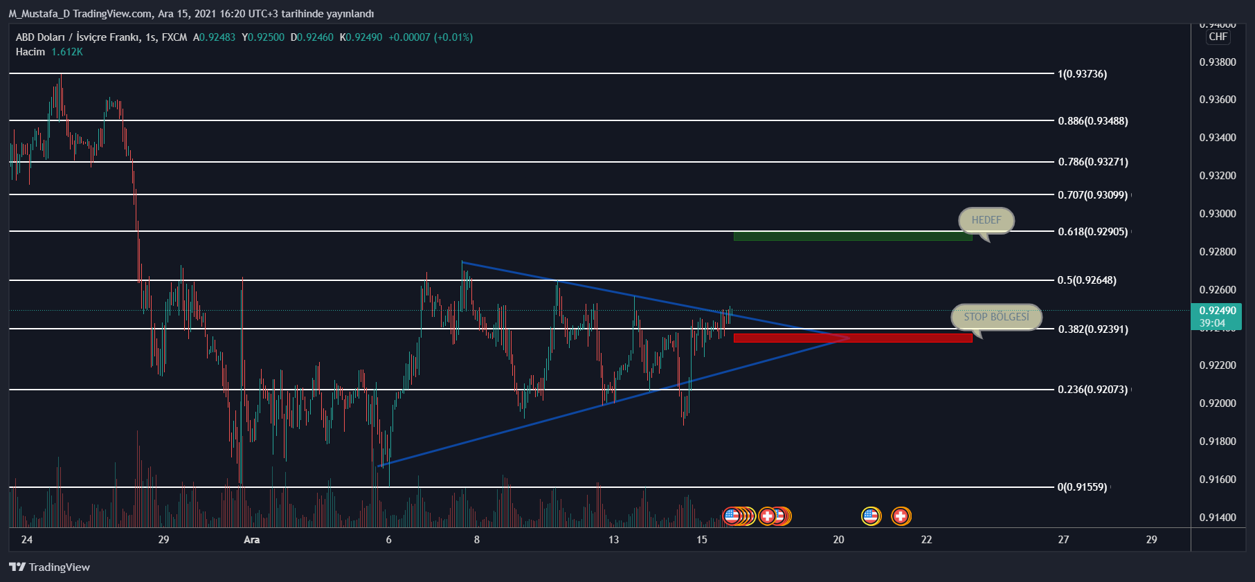The height and width of the screenshot is (582, 1255).
Task: Click the volume value 1.612K
Action: click(x=67, y=52)
